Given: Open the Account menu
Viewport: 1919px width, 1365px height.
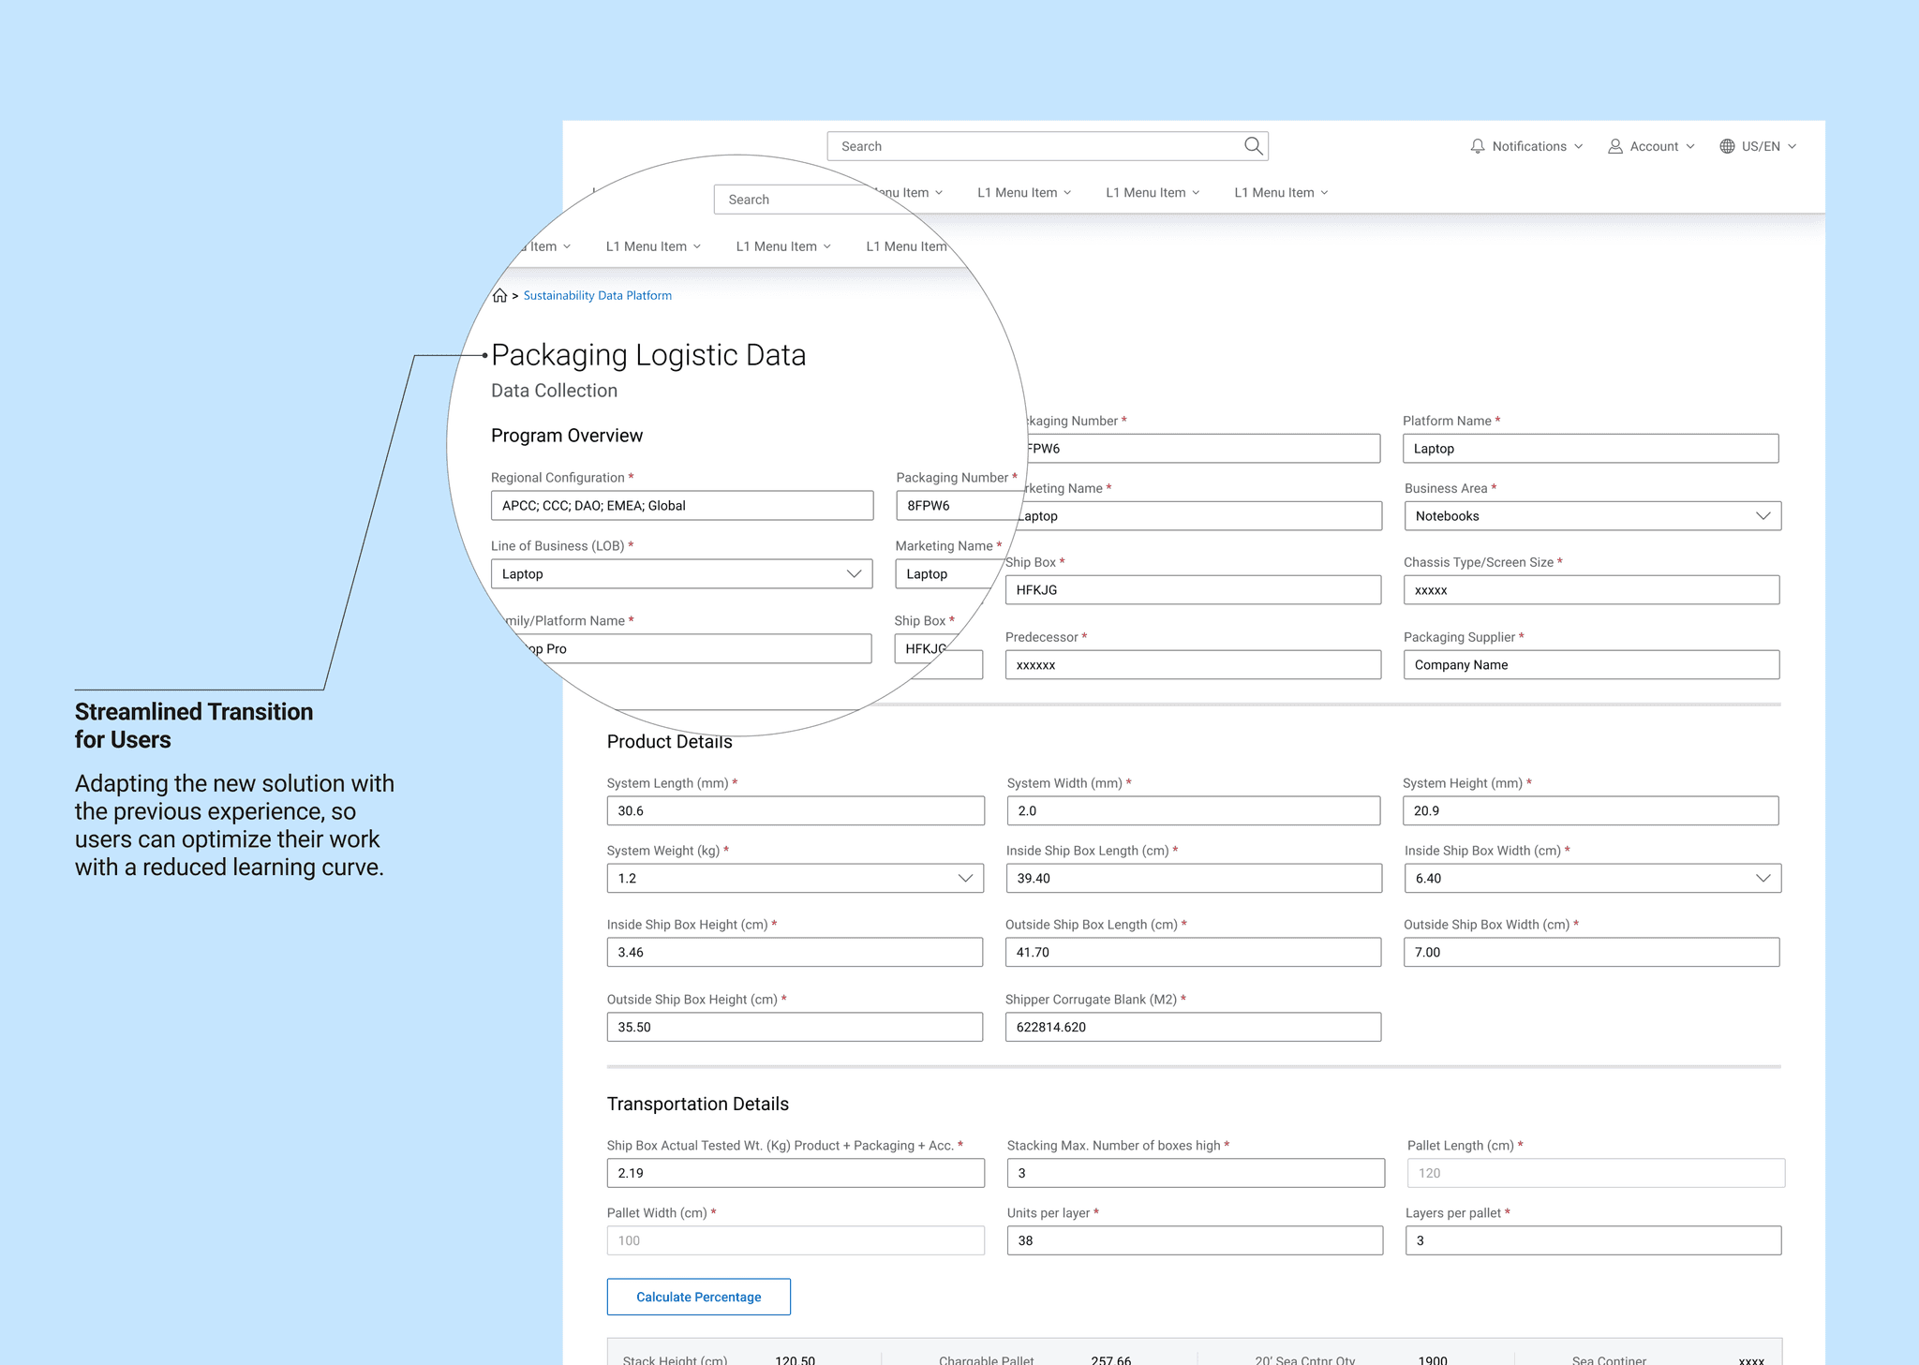Looking at the screenshot, I should click(1654, 146).
